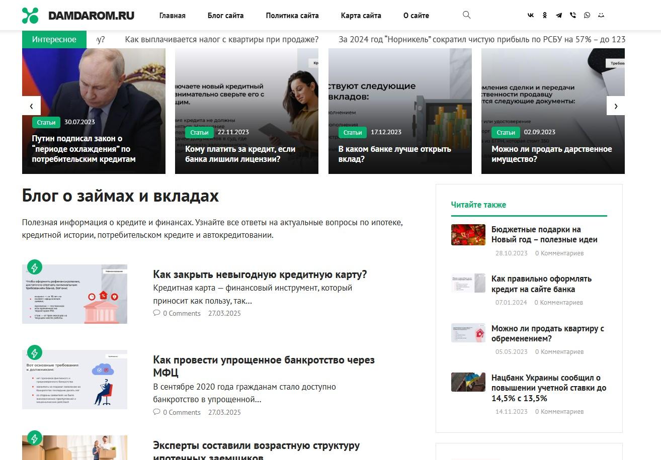661x460 pixels.
Task: Click comment bubble icon under bankruptcy article
Action: point(156,412)
